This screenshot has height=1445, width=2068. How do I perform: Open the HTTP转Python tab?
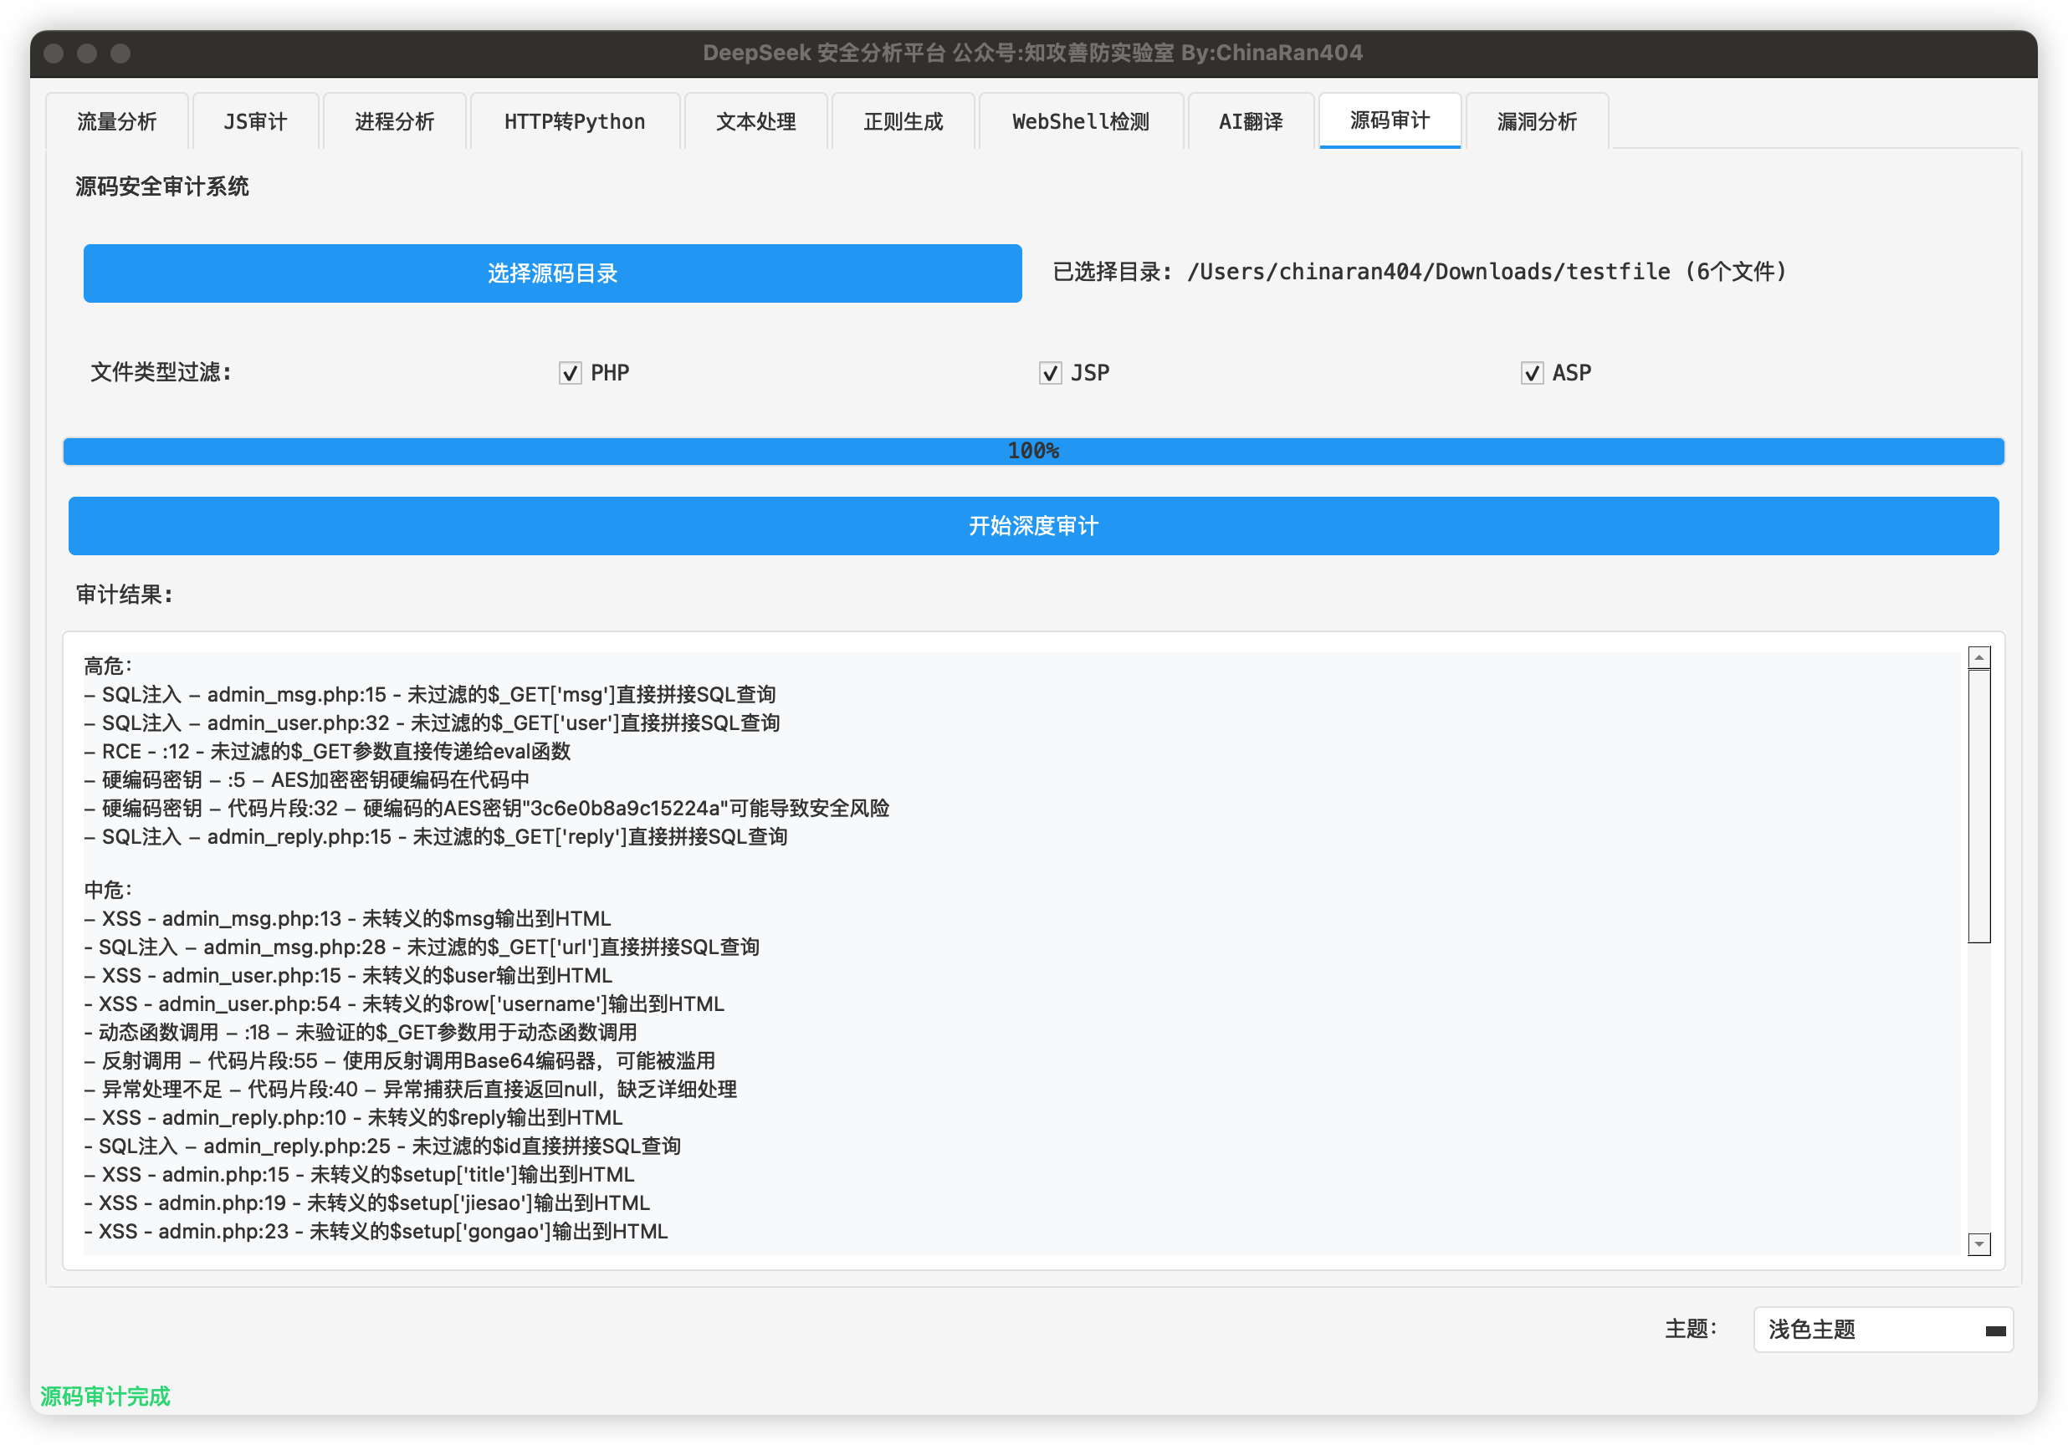pyautogui.click(x=575, y=121)
